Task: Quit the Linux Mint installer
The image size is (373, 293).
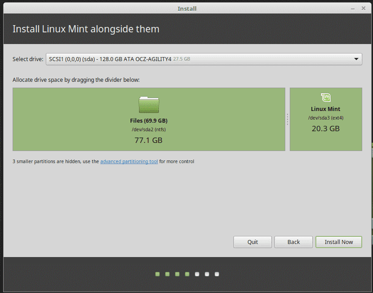Action: pyautogui.click(x=252, y=242)
